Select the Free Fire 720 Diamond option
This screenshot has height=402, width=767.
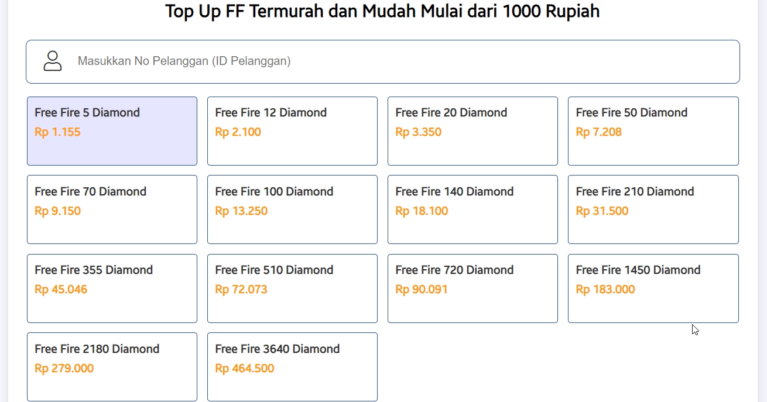coord(472,288)
